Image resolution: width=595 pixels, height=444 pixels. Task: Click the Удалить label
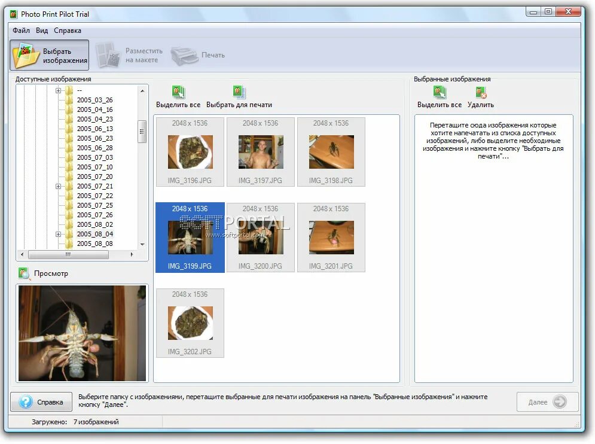(x=481, y=105)
